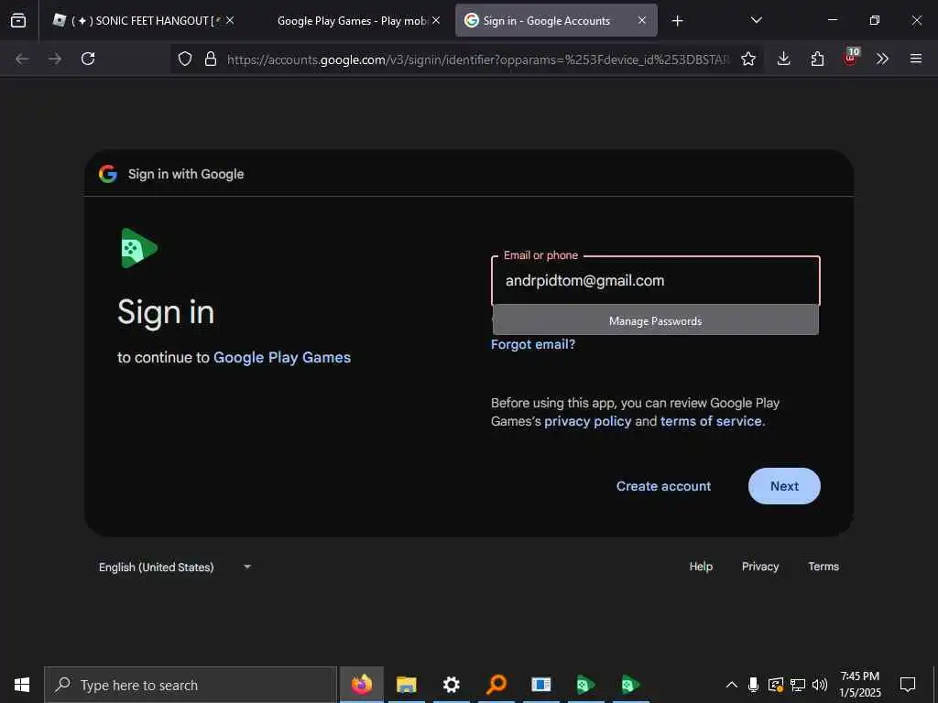Open the Terms footer link

823,566
